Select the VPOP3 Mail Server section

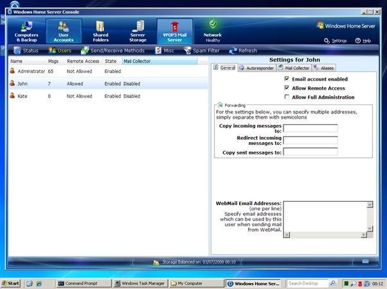[x=175, y=31]
